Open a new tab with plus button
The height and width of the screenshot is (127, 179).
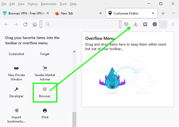[163, 13]
